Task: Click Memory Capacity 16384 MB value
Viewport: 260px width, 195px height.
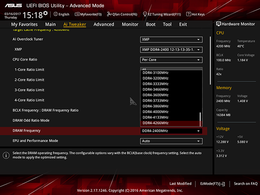Action: click(223, 115)
